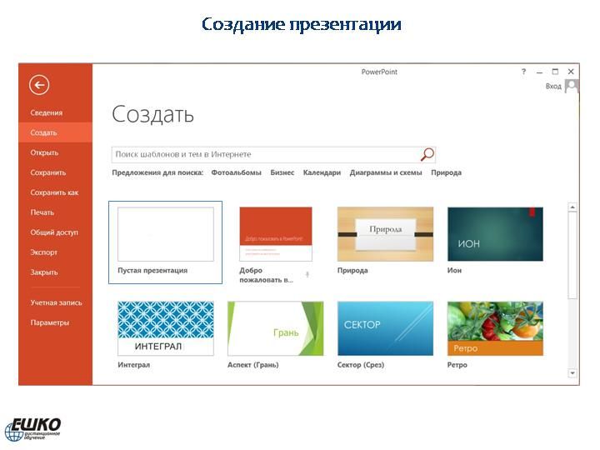The height and width of the screenshot is (450, 600).
Task: Open the Добро пожаловать template thumbnail
Action: point(276,234)
